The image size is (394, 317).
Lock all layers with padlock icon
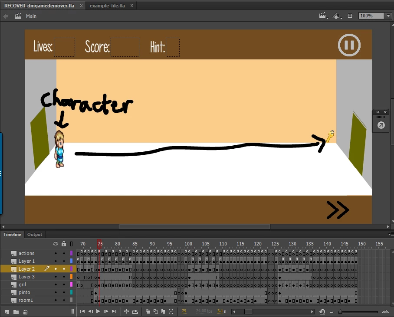tap(64, 244)
